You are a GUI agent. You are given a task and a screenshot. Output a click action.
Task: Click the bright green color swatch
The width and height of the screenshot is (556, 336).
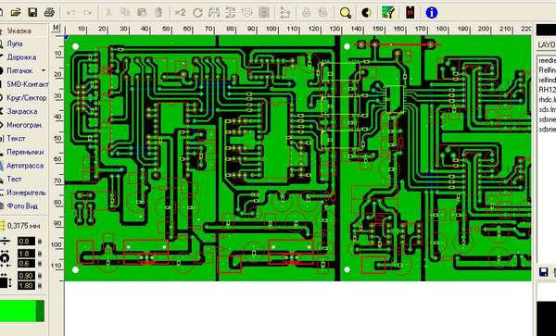18,311
